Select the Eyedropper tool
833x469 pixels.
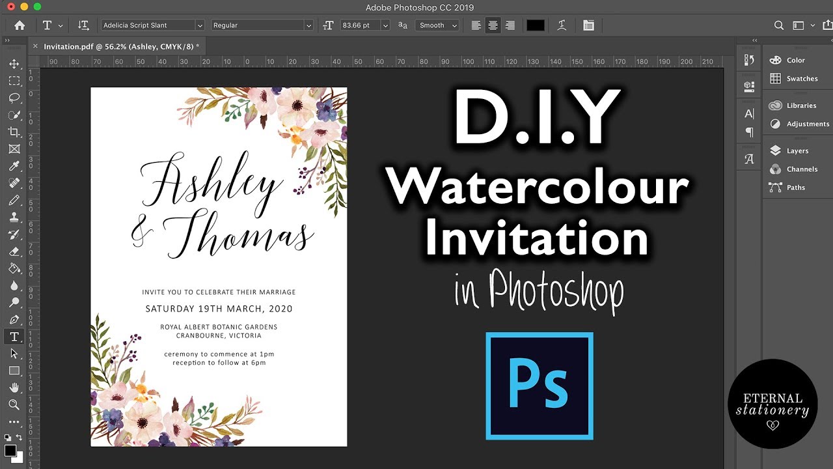14,166
